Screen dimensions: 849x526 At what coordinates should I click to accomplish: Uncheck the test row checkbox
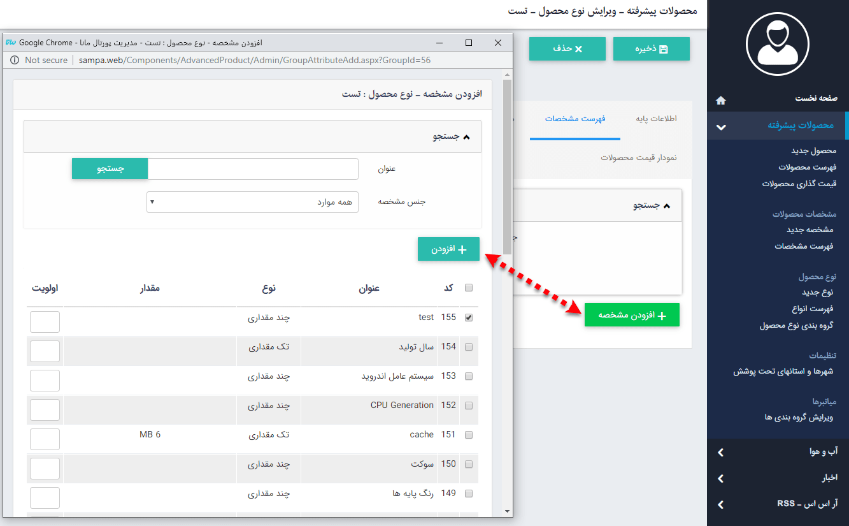tap(469, 318)
